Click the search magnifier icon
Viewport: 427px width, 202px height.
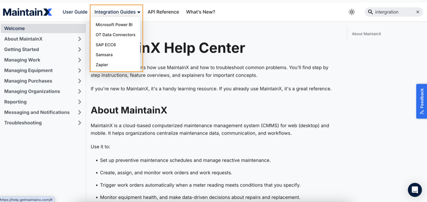tap(370, 12)
